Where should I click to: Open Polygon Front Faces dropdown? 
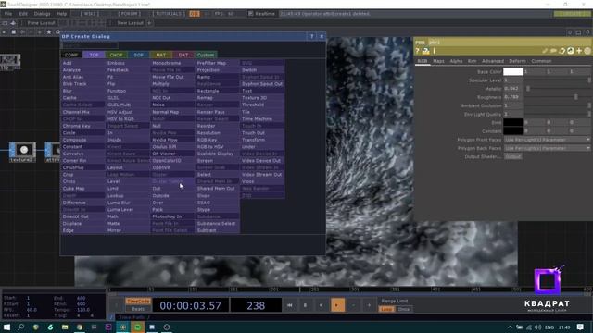[x=547, y=140]
